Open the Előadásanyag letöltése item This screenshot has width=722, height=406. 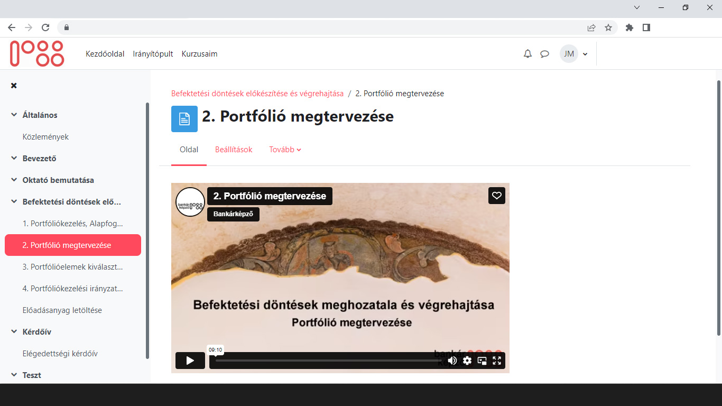point(61,310)
